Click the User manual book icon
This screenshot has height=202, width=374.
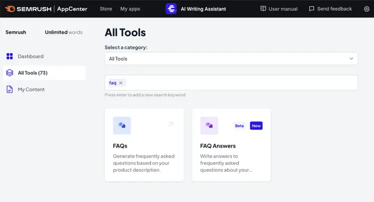[263, 9]
